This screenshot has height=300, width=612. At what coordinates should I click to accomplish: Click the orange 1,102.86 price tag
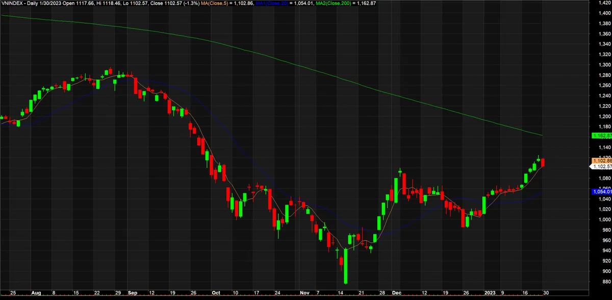[601, 161]
